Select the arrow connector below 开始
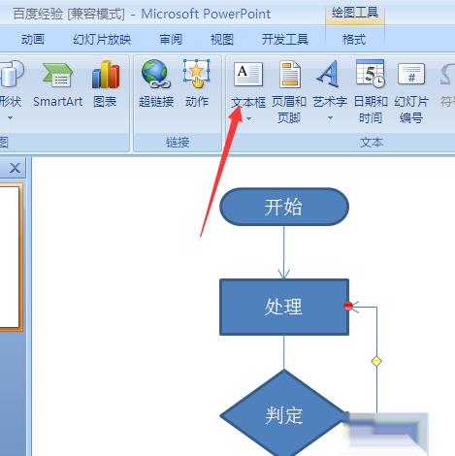 pyautogui.click(x=284, y=252)
